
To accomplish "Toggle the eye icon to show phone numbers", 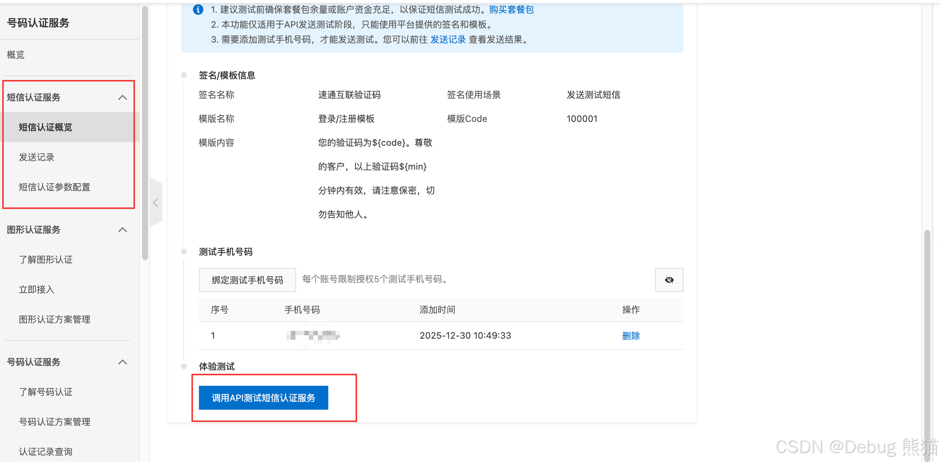I will point(669,280).
